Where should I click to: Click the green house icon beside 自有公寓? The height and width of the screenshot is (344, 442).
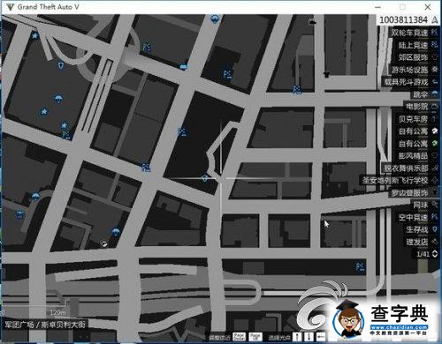[435, 144]
